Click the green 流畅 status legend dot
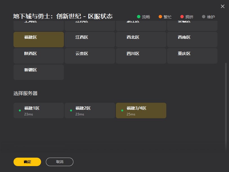The image size is (229, 172). coord(139,17)
